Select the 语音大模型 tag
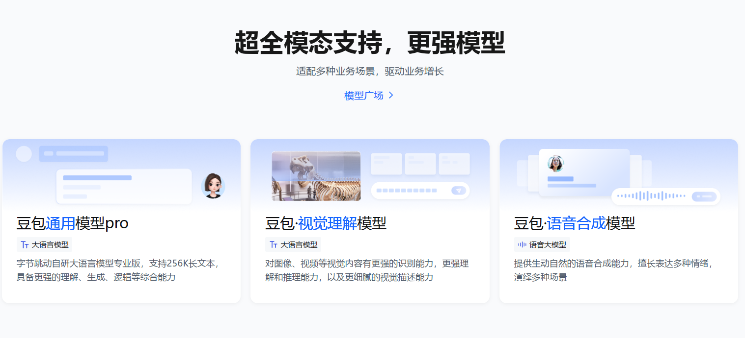Image resolution: width=745 pixels, height=338 pixels. [542, 245]
